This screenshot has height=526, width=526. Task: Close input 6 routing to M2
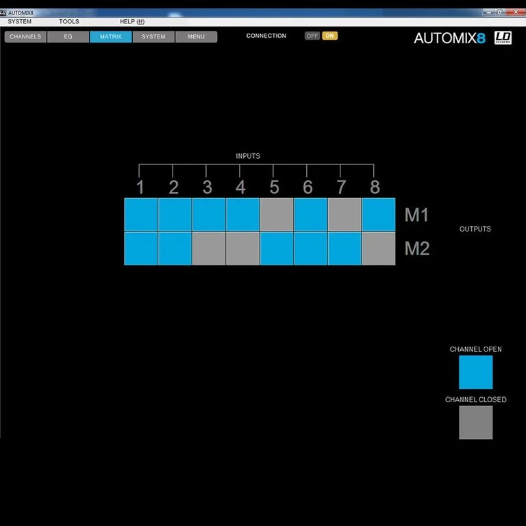[310, 249]
